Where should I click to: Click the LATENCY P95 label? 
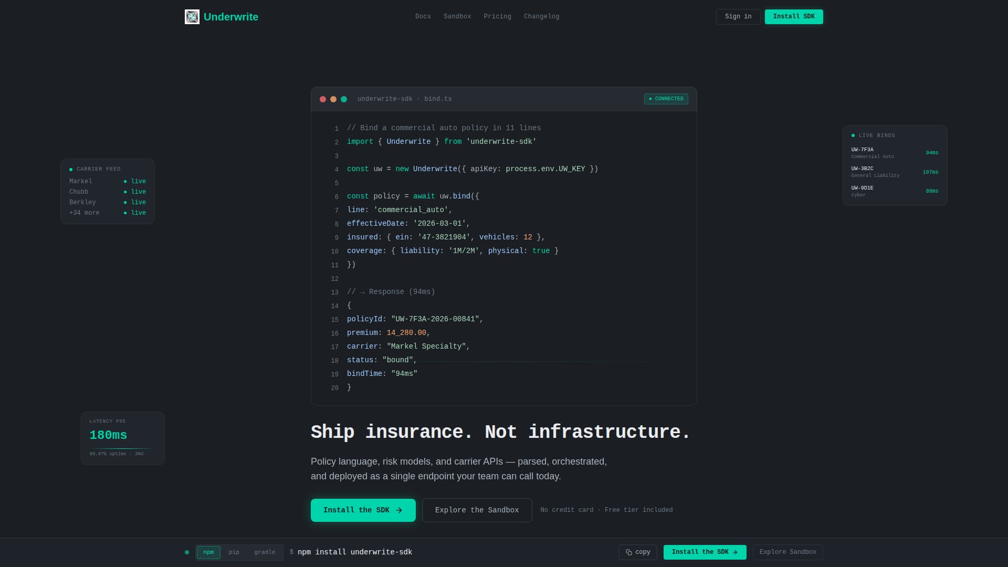[108, 421]
